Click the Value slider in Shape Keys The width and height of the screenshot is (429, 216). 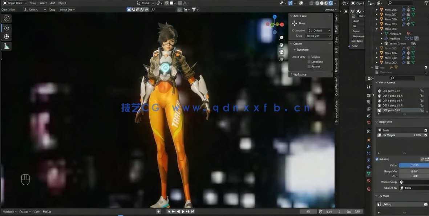coord(414,165)
